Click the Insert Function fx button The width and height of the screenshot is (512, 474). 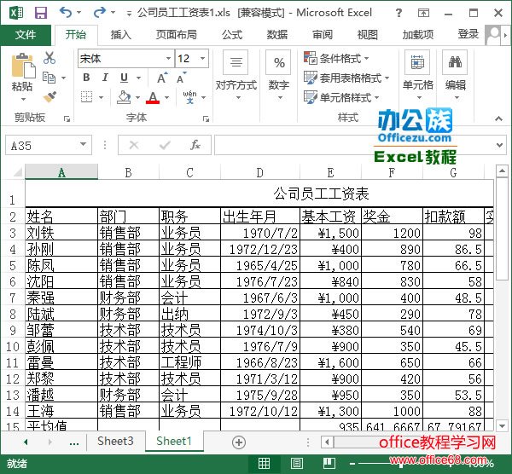tap(195, 145)
